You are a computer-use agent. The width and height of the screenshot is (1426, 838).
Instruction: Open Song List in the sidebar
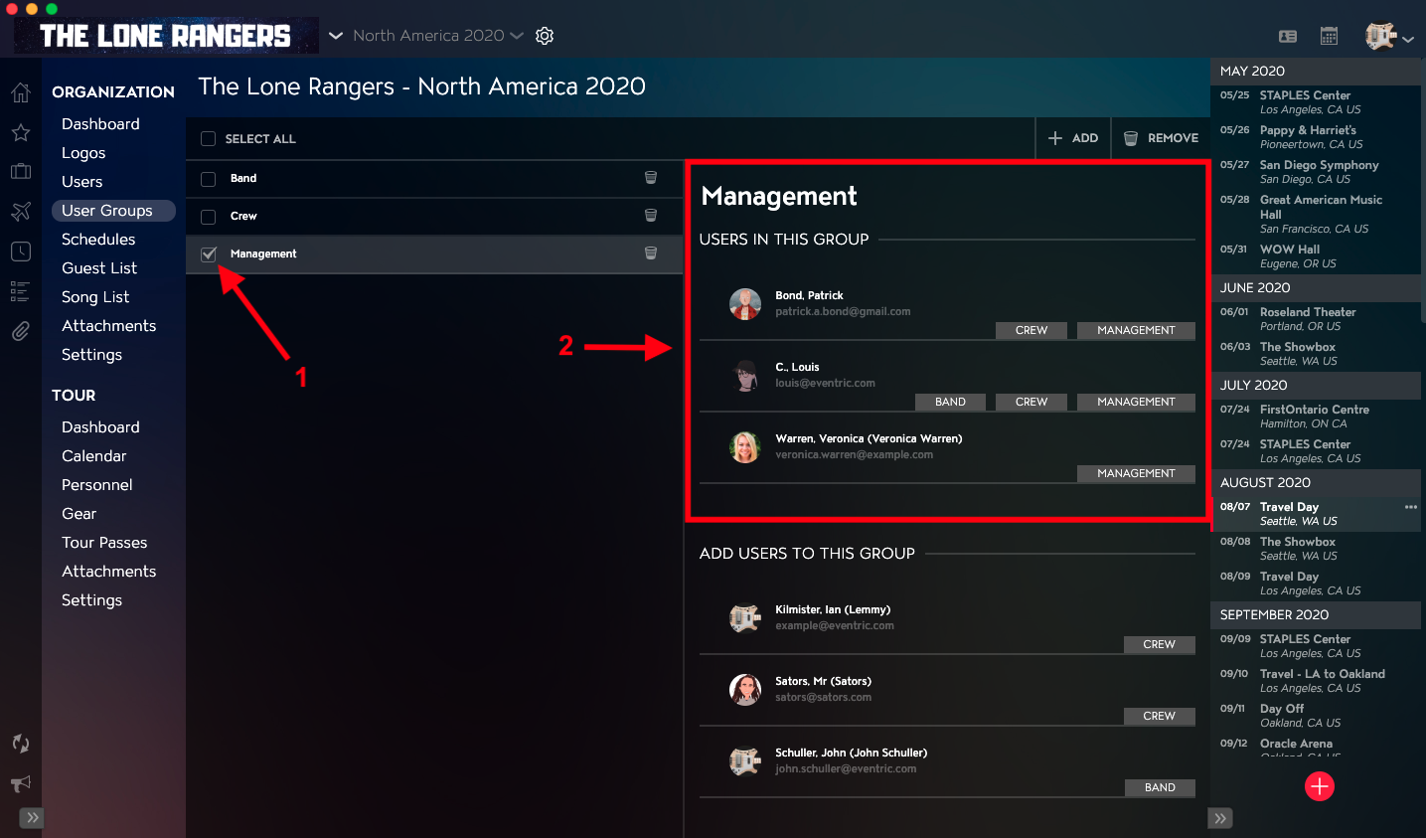[x=95, y=297]
